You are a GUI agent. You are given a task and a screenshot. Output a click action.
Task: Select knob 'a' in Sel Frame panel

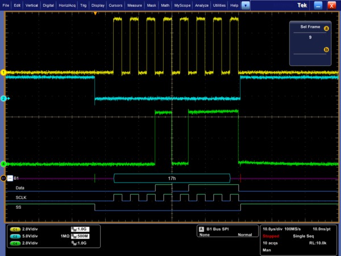326,29
